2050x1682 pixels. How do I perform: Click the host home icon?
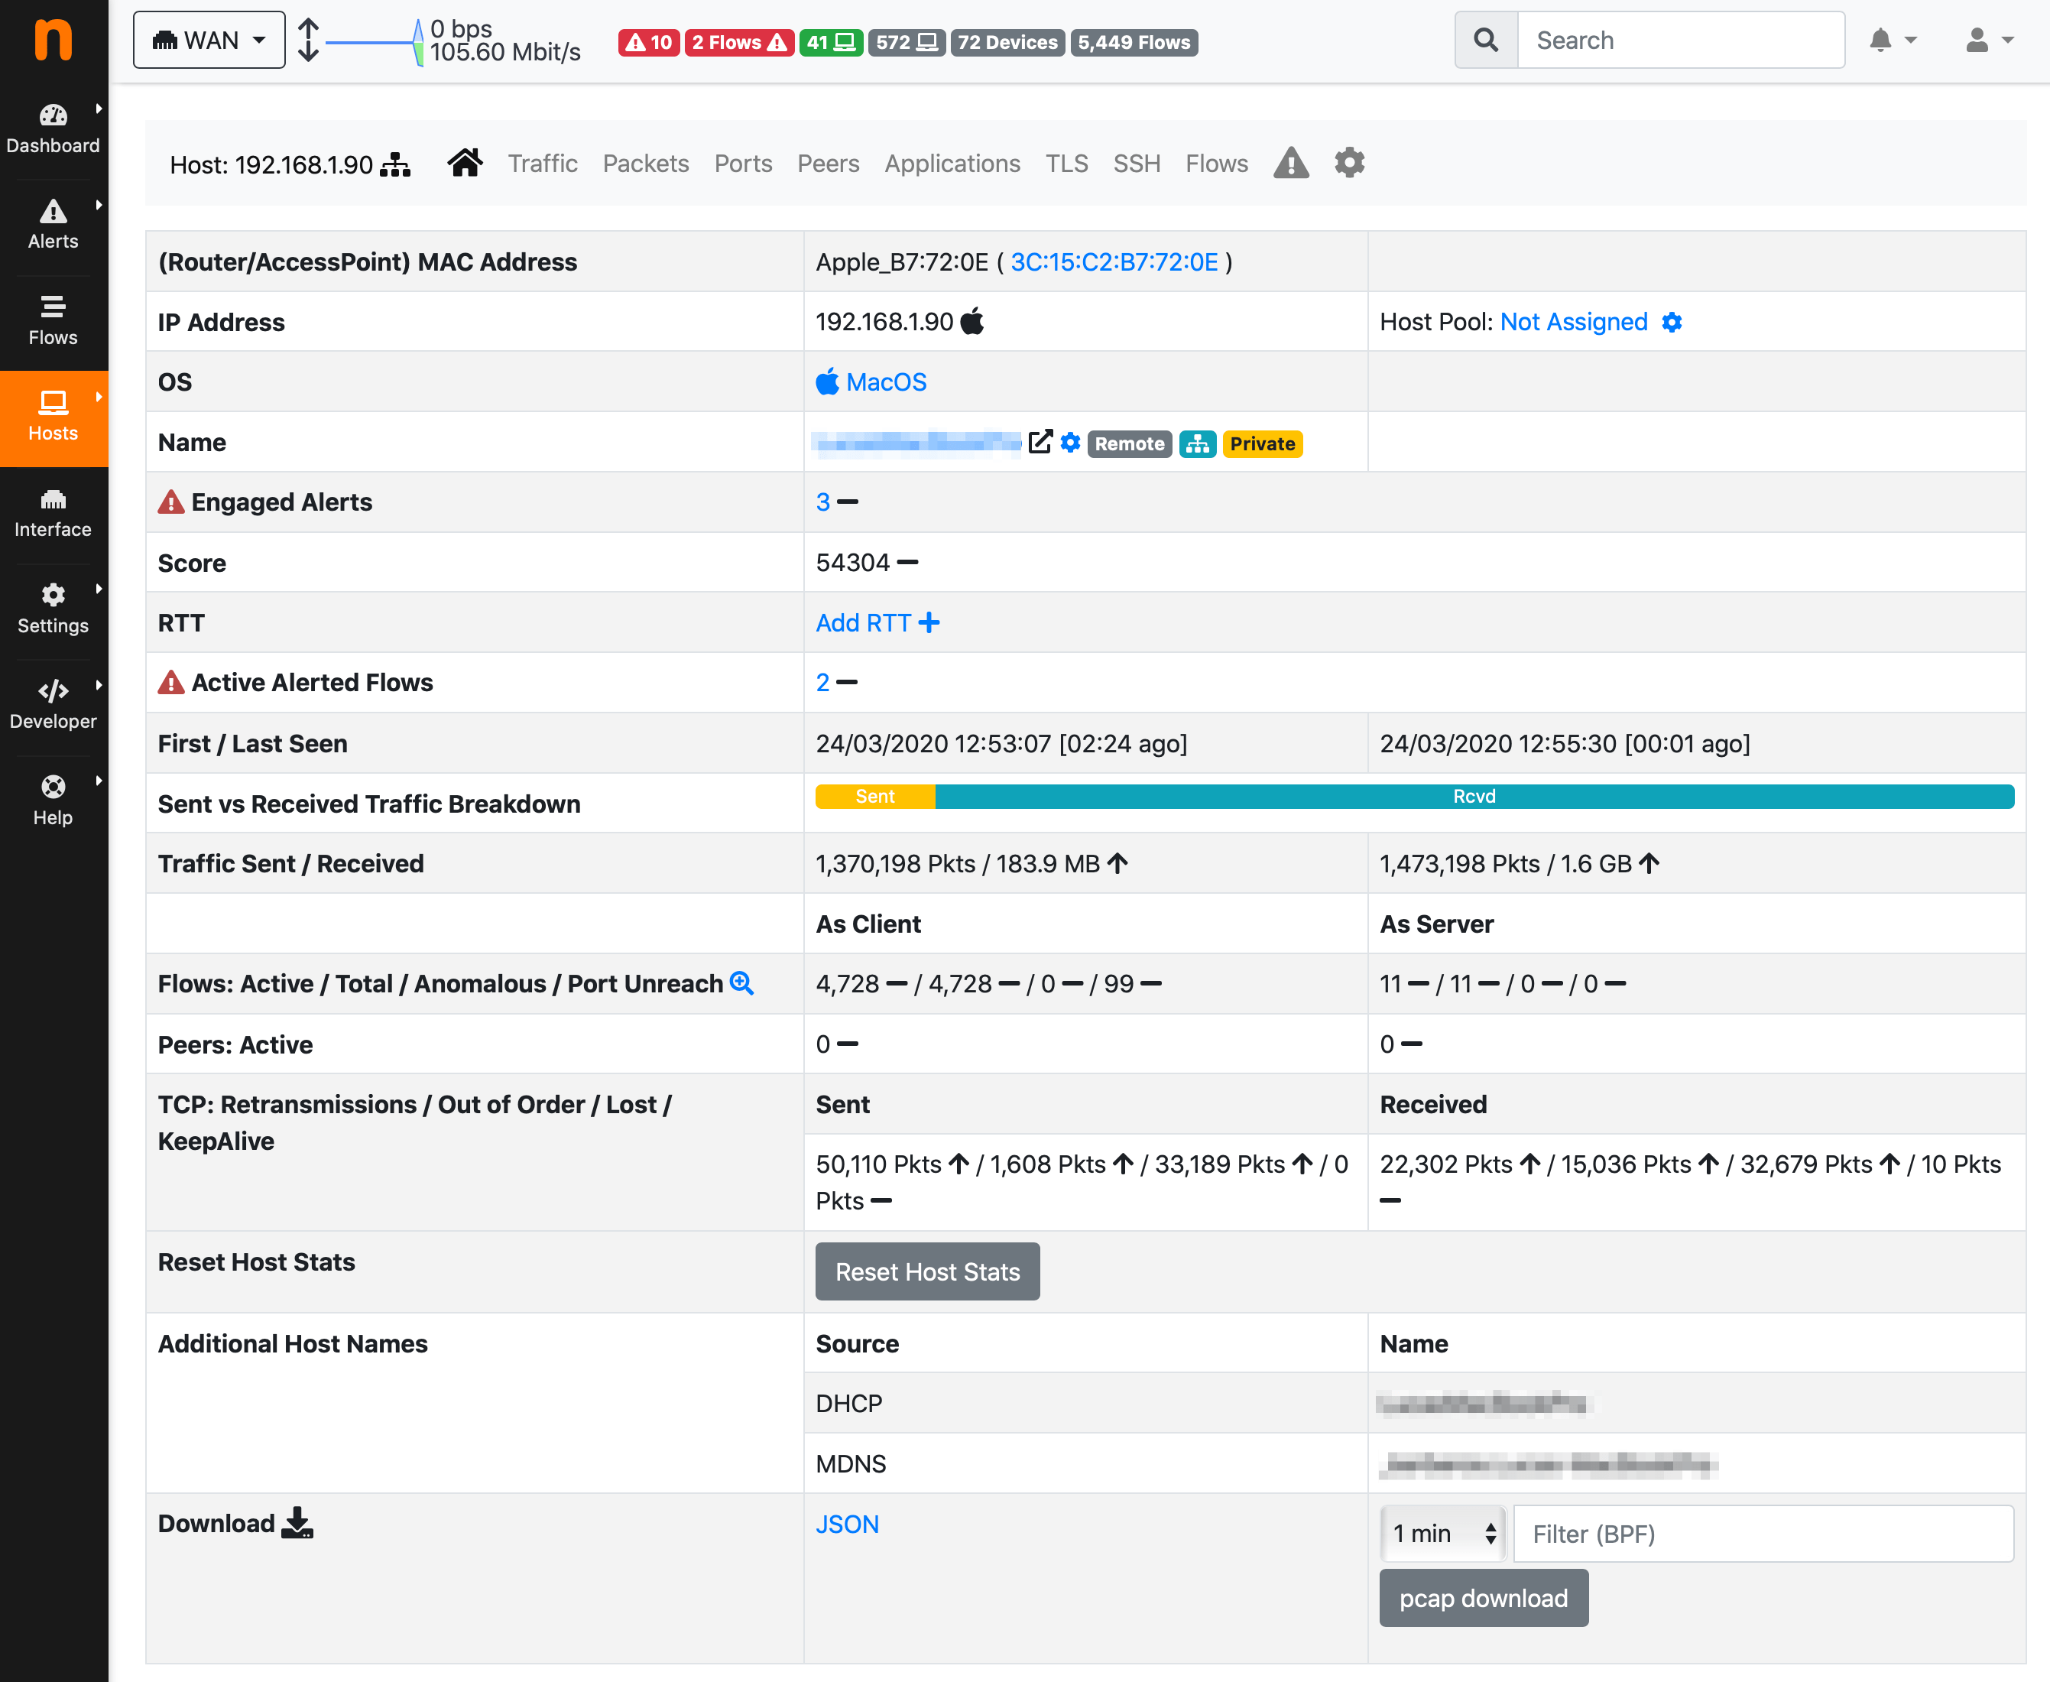click(465, 163)
